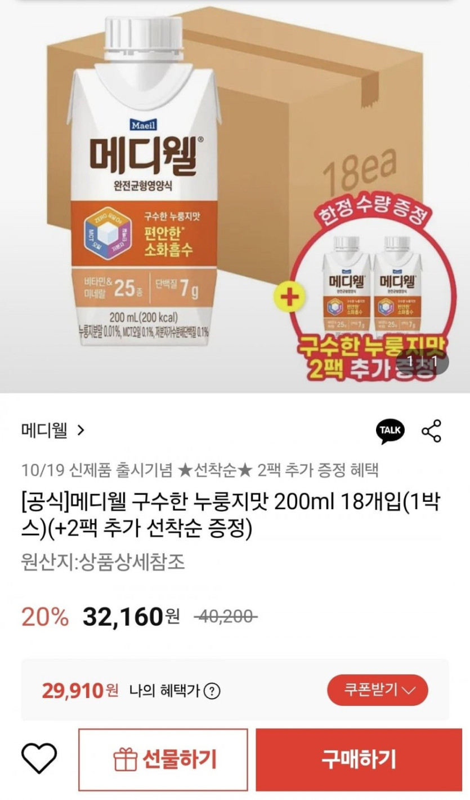
Task: Click the 구매하기 purchase button
Action: click(359, 759)
